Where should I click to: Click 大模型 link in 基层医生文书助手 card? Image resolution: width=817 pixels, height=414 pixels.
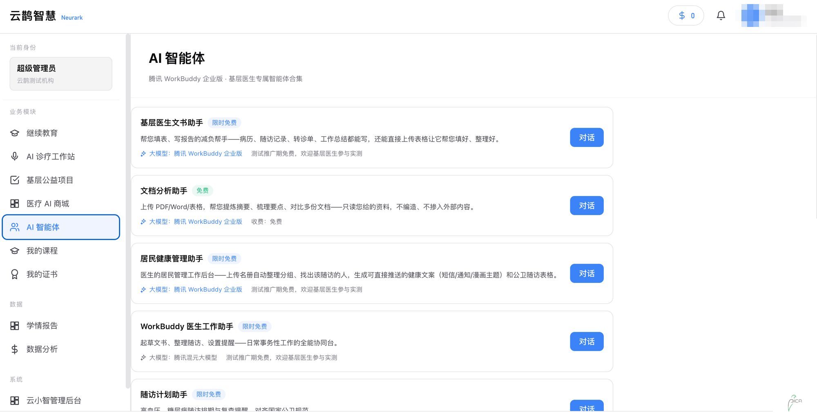(x=196, y=154)
